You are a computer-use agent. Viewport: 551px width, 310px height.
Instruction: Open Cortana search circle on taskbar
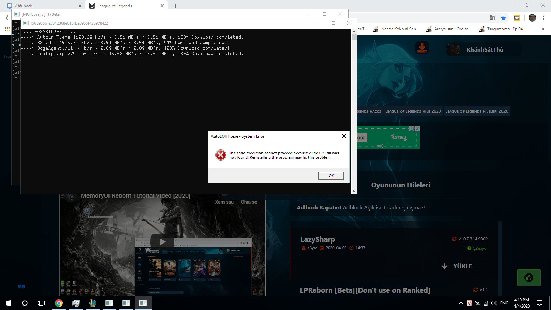coord(25,303)
